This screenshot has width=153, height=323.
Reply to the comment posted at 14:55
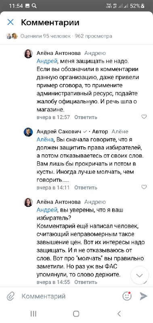pos(86,282)
